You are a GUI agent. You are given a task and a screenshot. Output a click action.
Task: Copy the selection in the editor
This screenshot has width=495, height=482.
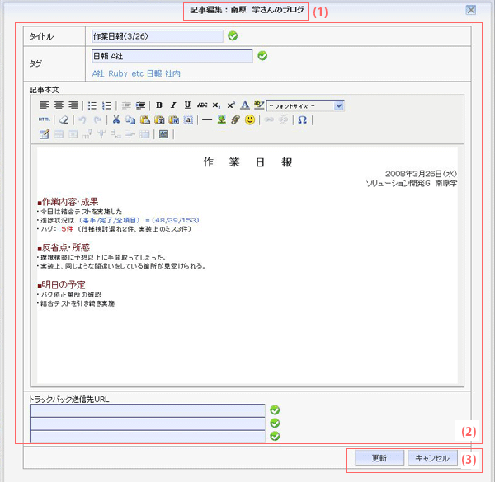tap(130, 119)
